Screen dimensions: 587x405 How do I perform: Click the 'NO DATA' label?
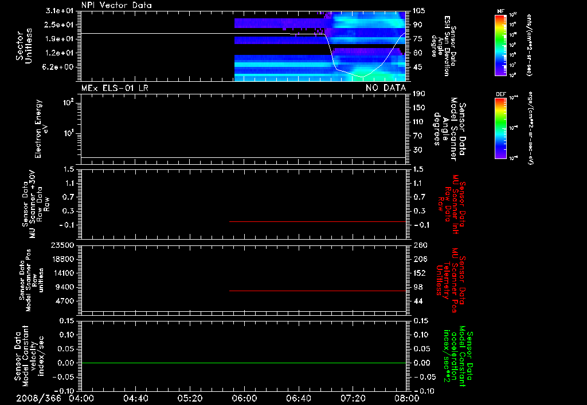[386, 88]
